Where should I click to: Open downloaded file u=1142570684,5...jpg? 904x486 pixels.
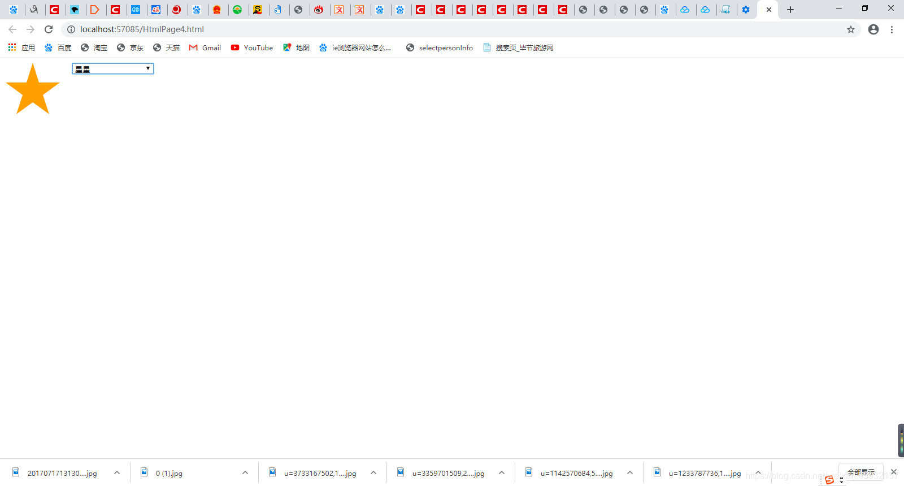click(x=569, y=473)
